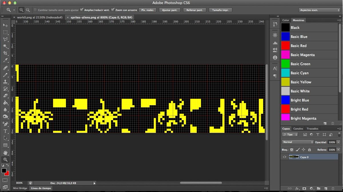Enable 'Cambiar tamaño vent. para ajustar' checkbox
Viewport: 343px width, 192px height.
coord(35,10)
